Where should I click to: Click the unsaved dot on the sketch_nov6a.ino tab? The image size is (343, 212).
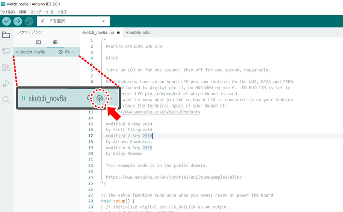[x=118, y=33]
